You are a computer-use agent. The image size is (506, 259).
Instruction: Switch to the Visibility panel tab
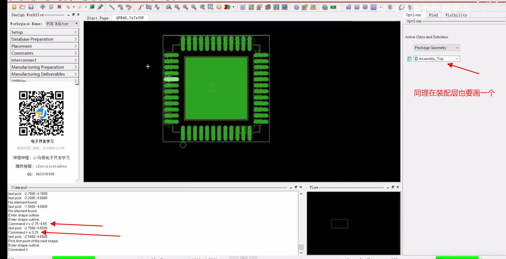[x=456, y=15]
